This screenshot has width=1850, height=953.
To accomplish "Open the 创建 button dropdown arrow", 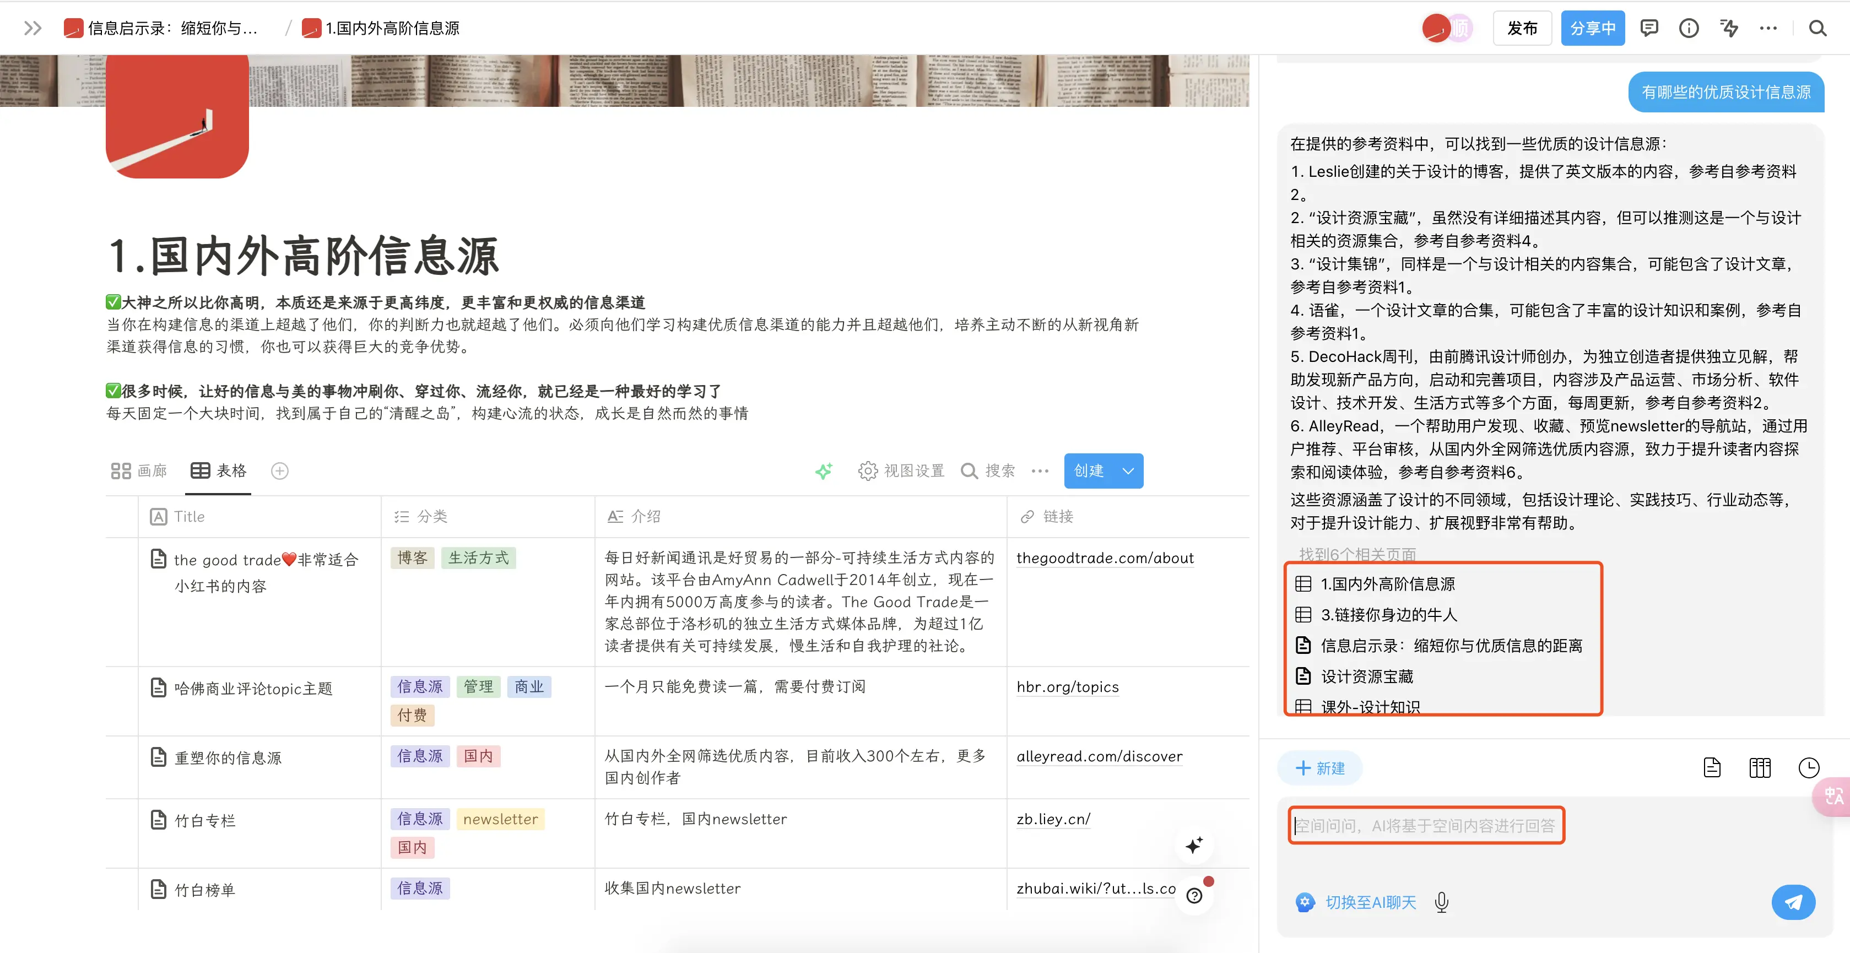I will [1128, 471].
